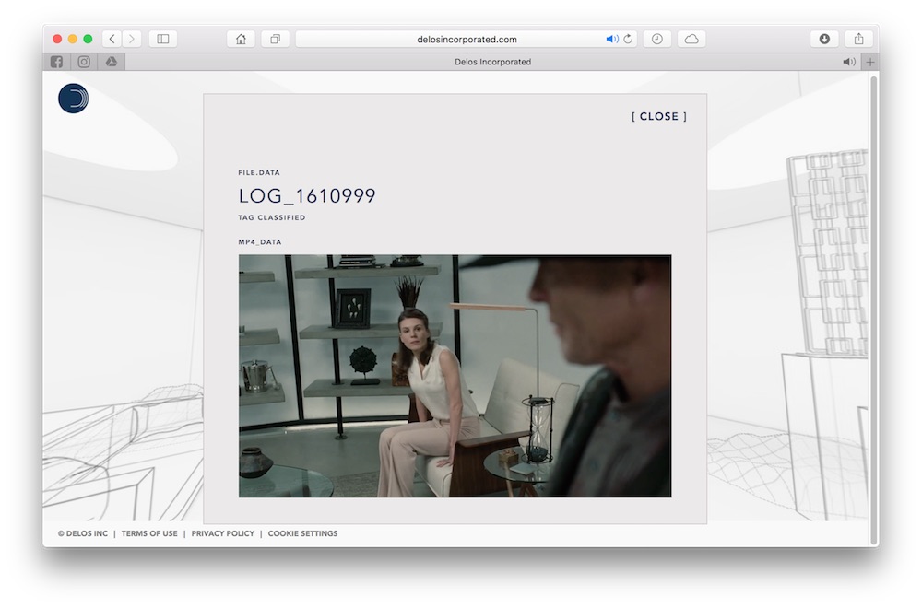
Task: Open the Privacy Policy link
Action: [223, 533]
